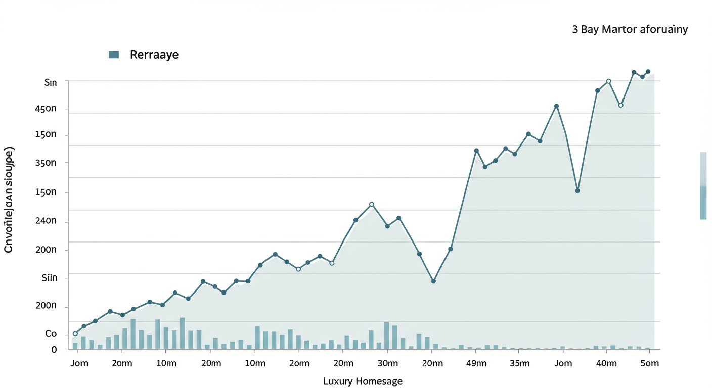Click the 49m x-axis tick label
Image resolution: width=712 pixels, height=388 pixels.
point(476,363)
